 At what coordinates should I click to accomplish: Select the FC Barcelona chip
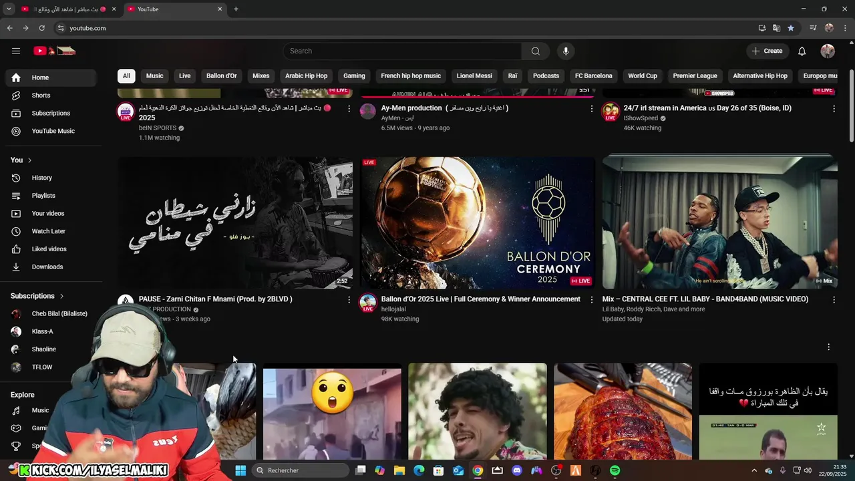pos(594,76)
